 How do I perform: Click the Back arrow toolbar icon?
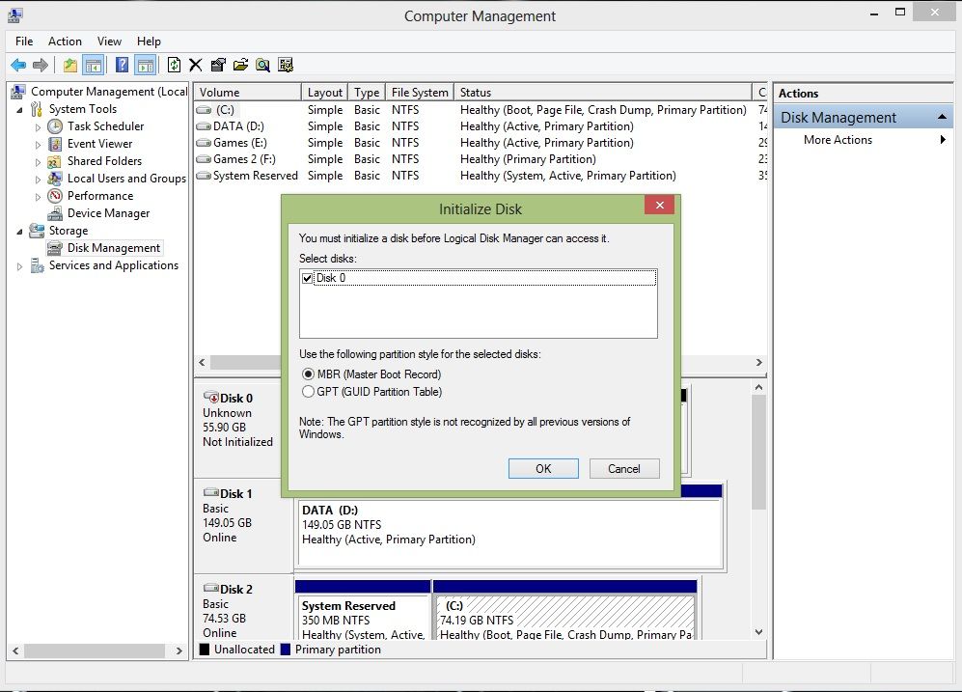tap(18, 65)
